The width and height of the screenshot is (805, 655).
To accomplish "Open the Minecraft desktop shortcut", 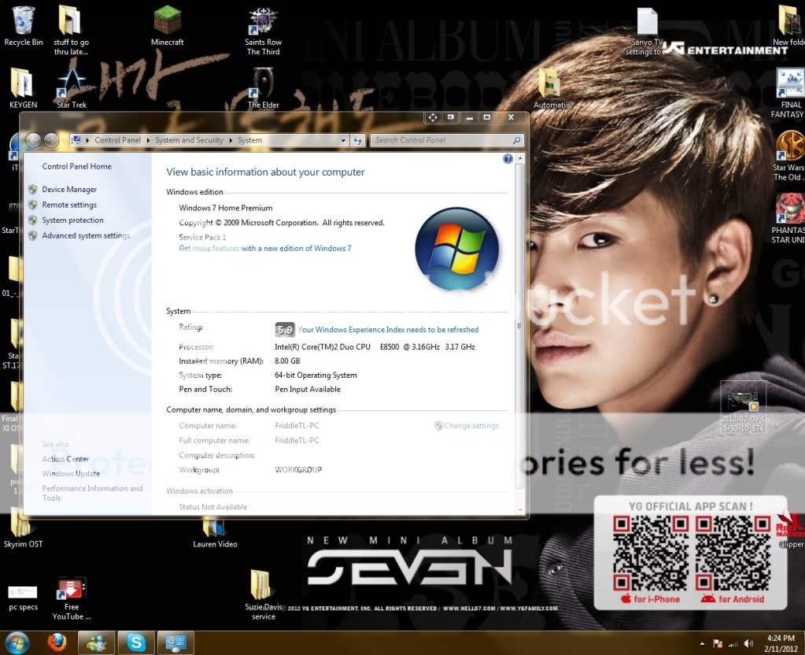I will tap(167, 21).
